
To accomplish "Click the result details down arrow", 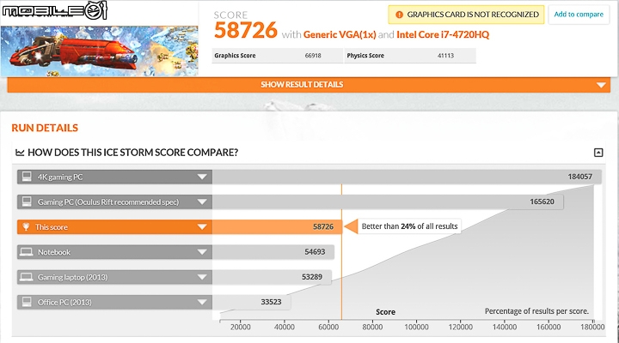I will pyautogui.click(x=601, y=85).
